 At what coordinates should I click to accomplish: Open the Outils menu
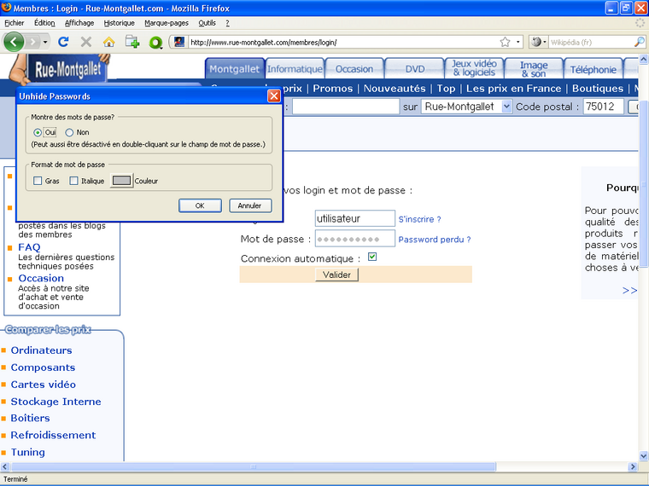pyautogui.click(x=207, y=23)
